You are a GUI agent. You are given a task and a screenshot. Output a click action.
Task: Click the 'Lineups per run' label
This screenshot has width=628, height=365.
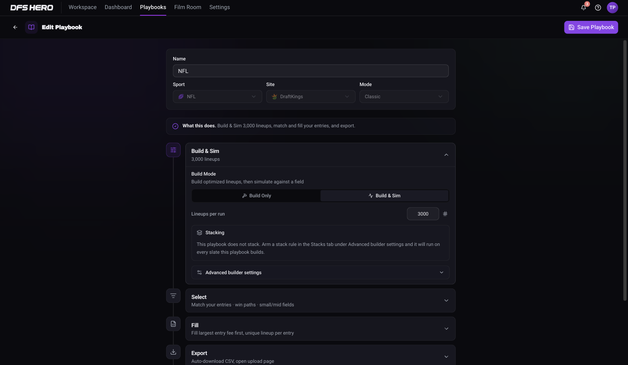(208, 214)
